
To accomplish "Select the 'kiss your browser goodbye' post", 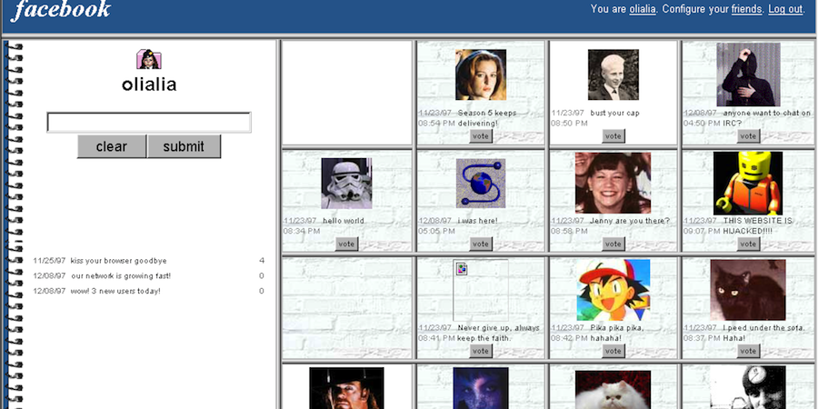I will click(118, 261).
